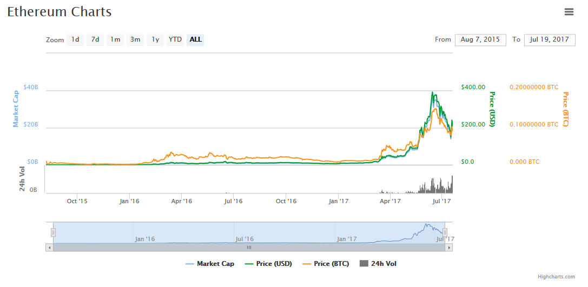Click the $40B market cap axis label

[31, 87]
